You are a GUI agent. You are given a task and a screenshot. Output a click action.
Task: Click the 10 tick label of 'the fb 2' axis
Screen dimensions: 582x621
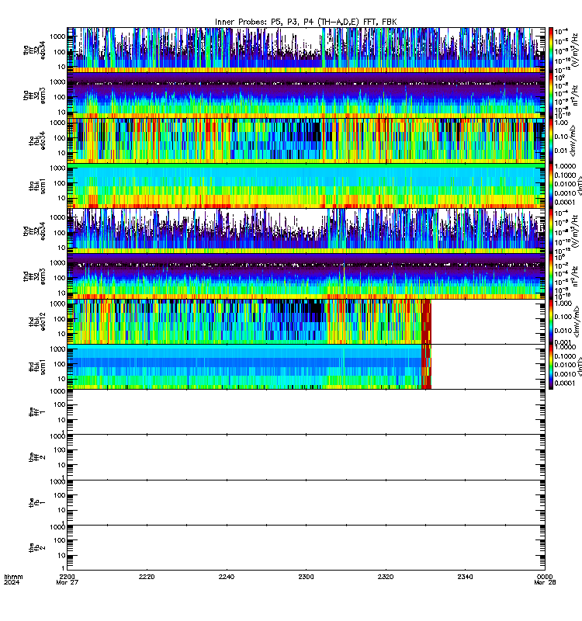62,556
